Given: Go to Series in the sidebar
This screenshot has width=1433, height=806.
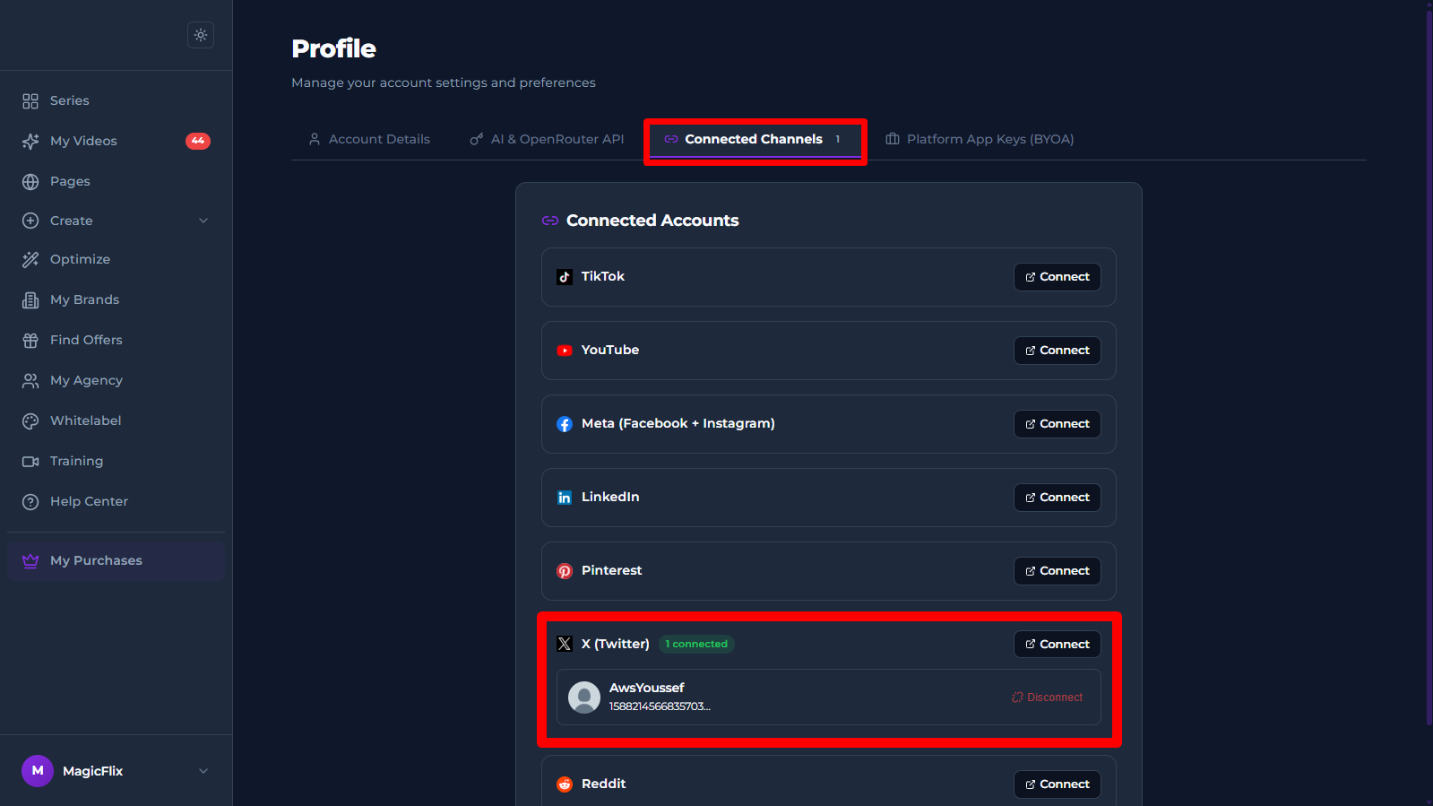Looking at the screenshot, I should pyautogui.click(x=117, y=101).
